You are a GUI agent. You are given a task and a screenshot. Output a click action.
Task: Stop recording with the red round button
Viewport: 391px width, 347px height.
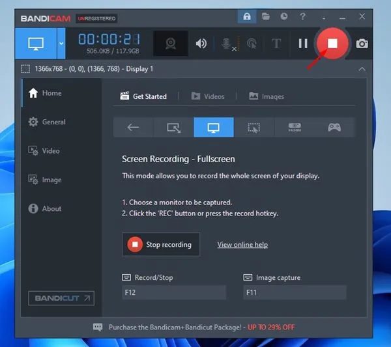tap(332, 44)
